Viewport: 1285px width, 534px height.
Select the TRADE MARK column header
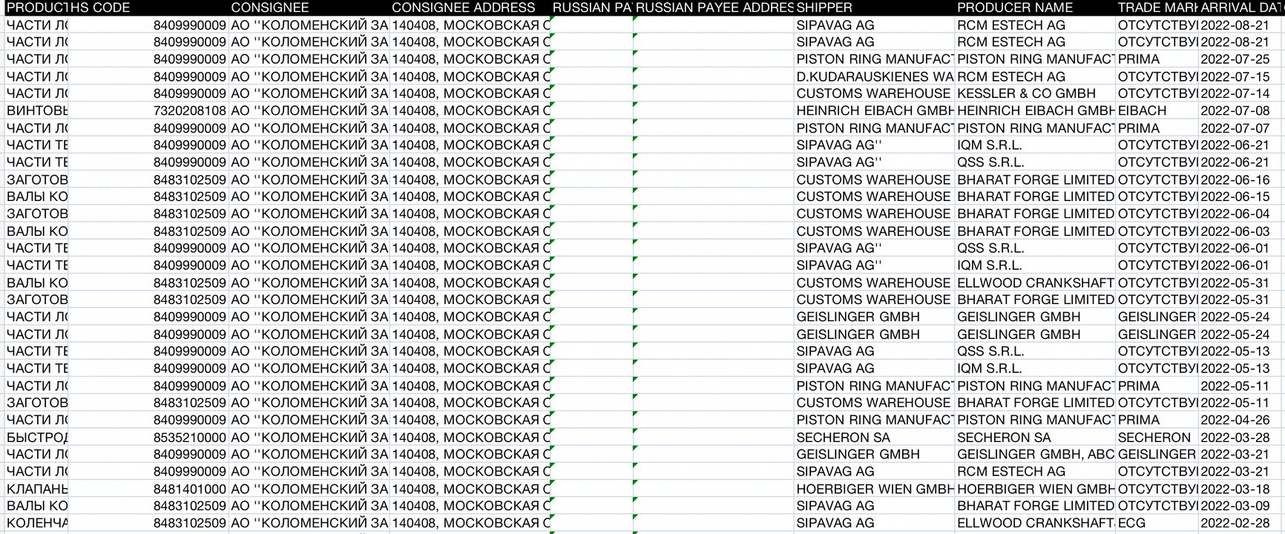1157,7
